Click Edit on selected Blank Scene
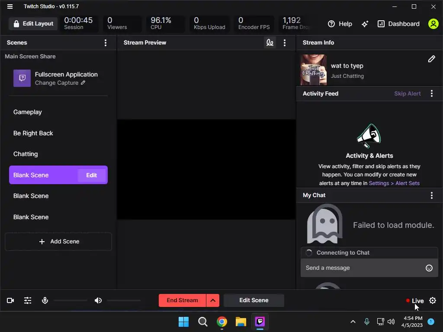The height and width of the screenshot is (332, 443). click(92, 175)
